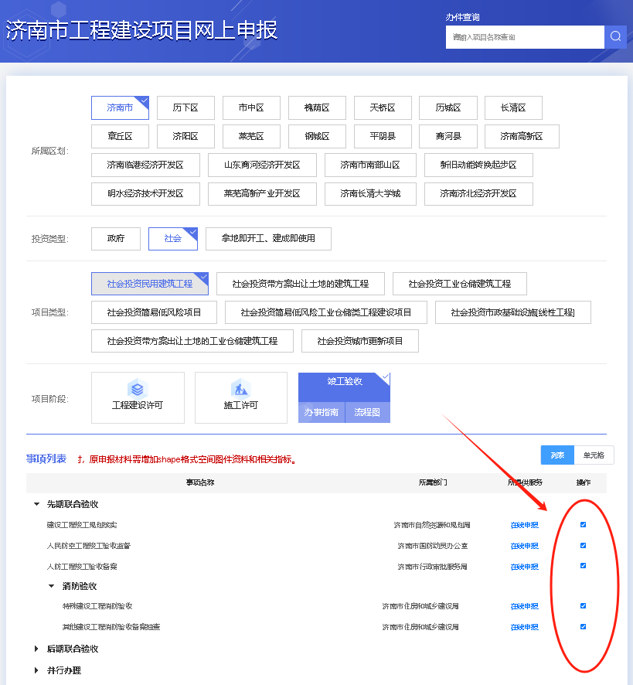Viewport: 633px width, 685px height.
Task: Expand the 后期联合验收 group
Action: pos(36,649)
